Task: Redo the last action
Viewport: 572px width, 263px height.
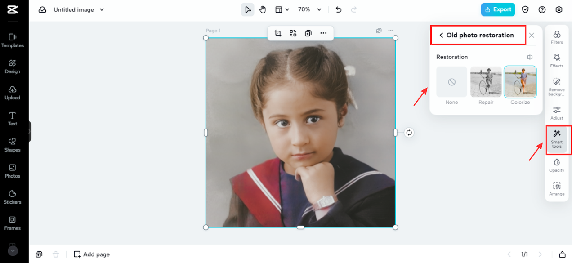Action: pos(354,9)
